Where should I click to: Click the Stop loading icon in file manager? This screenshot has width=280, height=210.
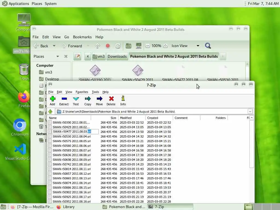click(108, 46)
